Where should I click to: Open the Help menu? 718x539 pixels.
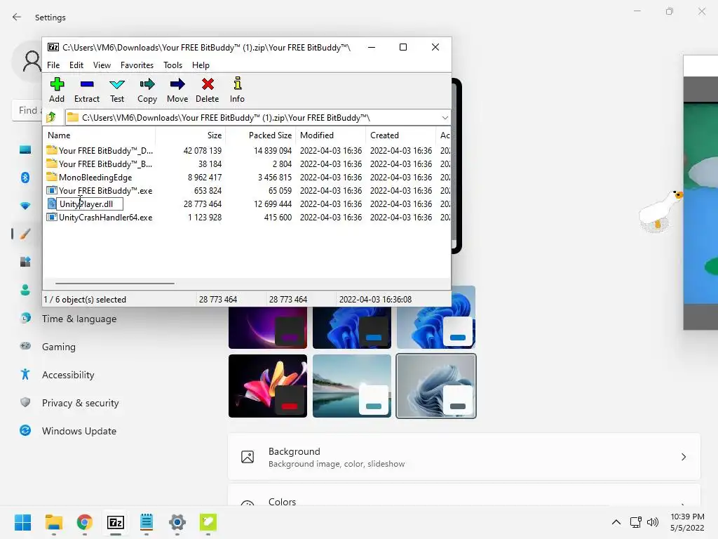coord(201,65)
